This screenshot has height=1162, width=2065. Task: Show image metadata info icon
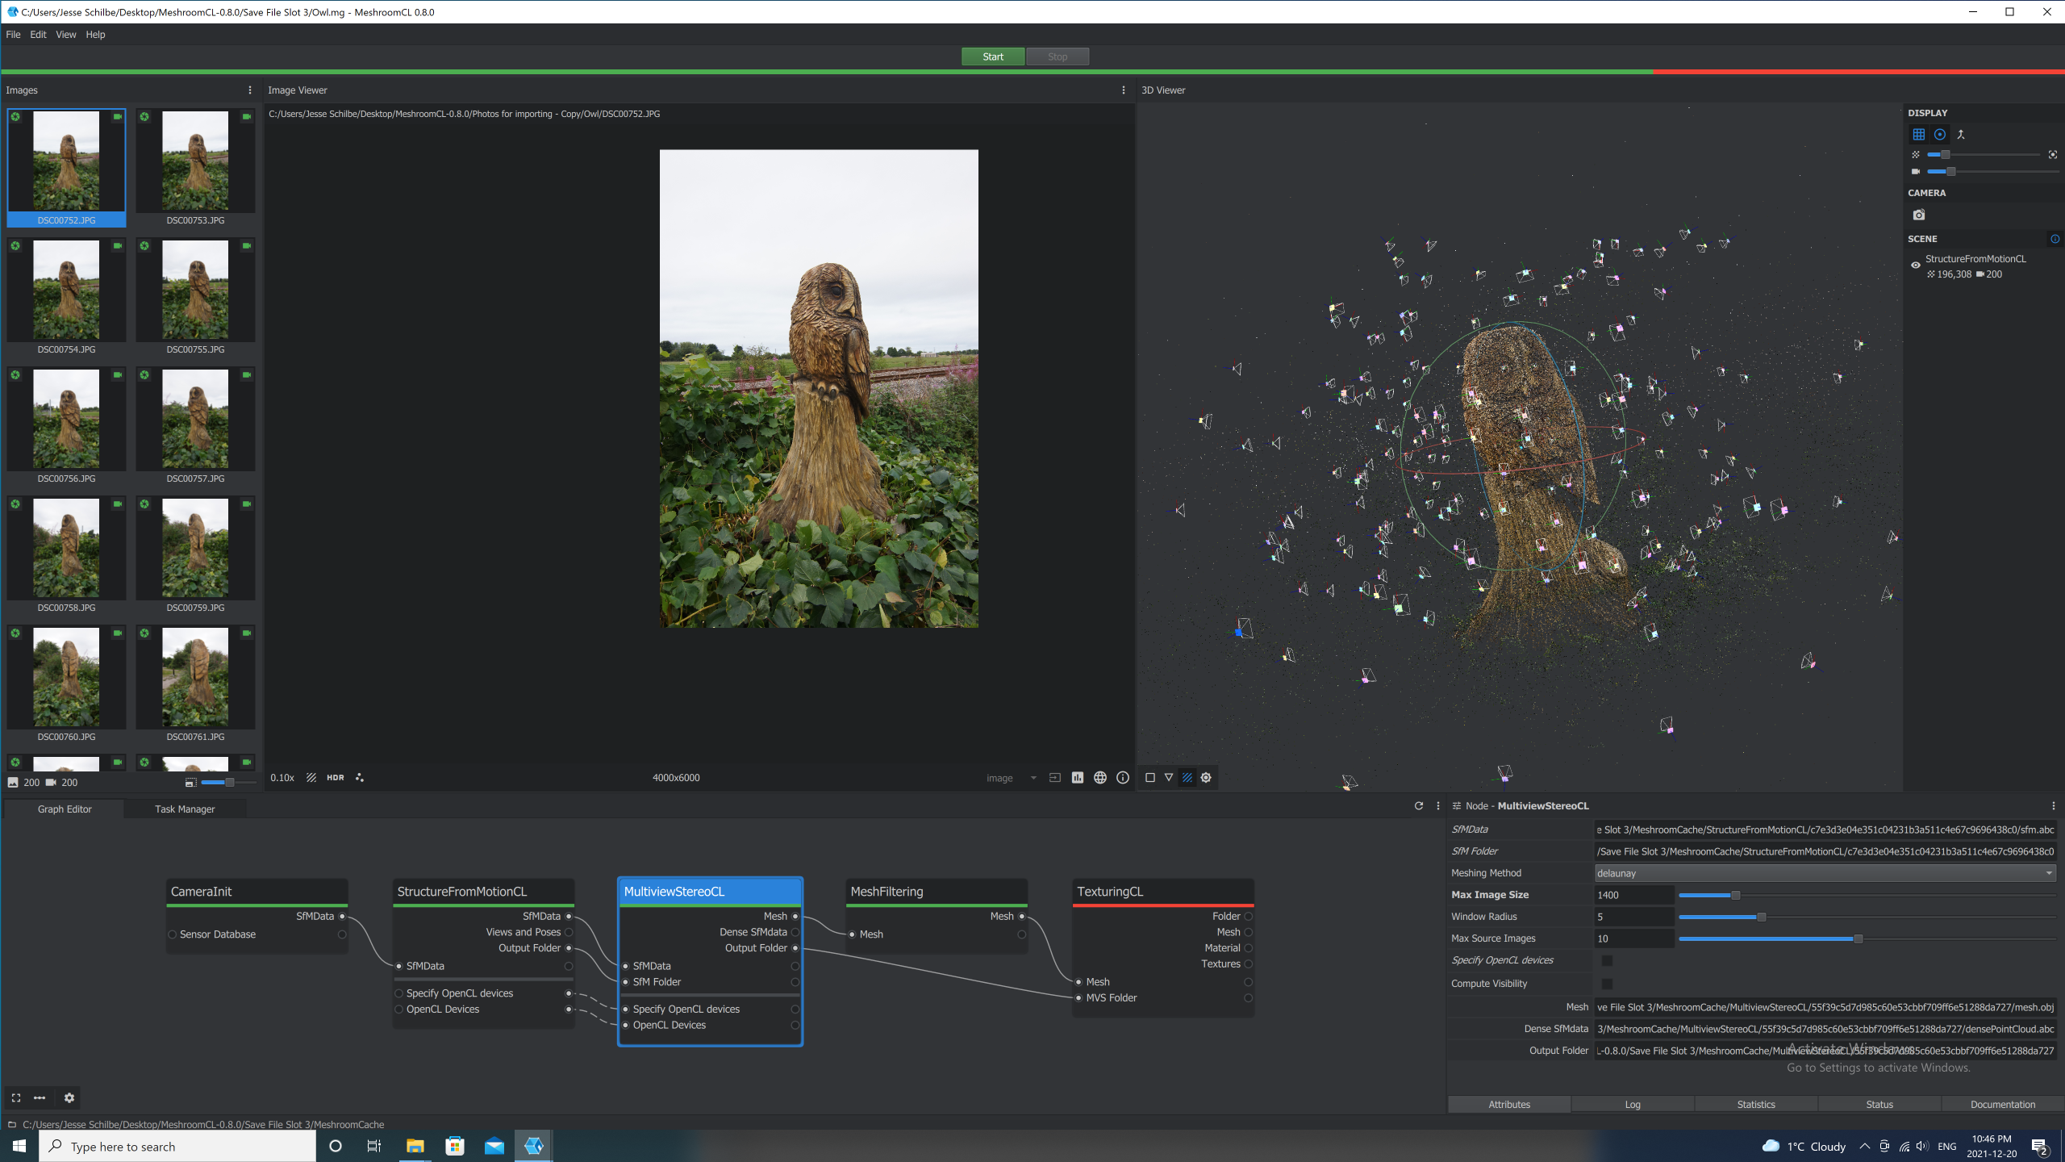coord(1123,778)
